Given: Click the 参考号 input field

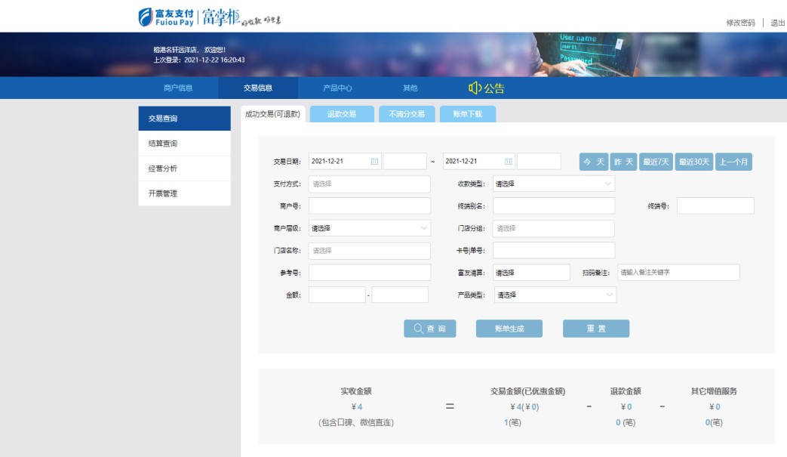Looking at the screenshot, I should pyautogui.click(x=370, y=273).
